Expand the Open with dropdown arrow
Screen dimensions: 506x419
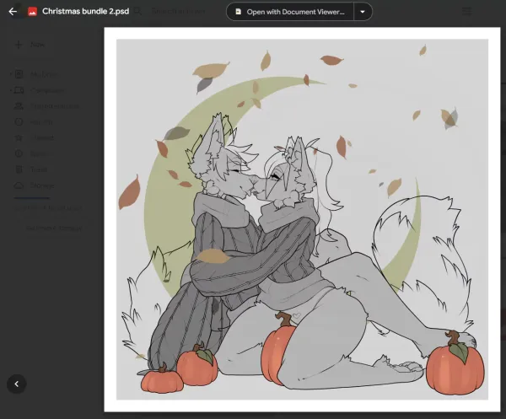pos(363,12)
